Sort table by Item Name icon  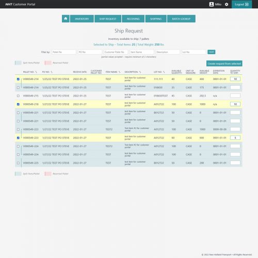point(119,72)
